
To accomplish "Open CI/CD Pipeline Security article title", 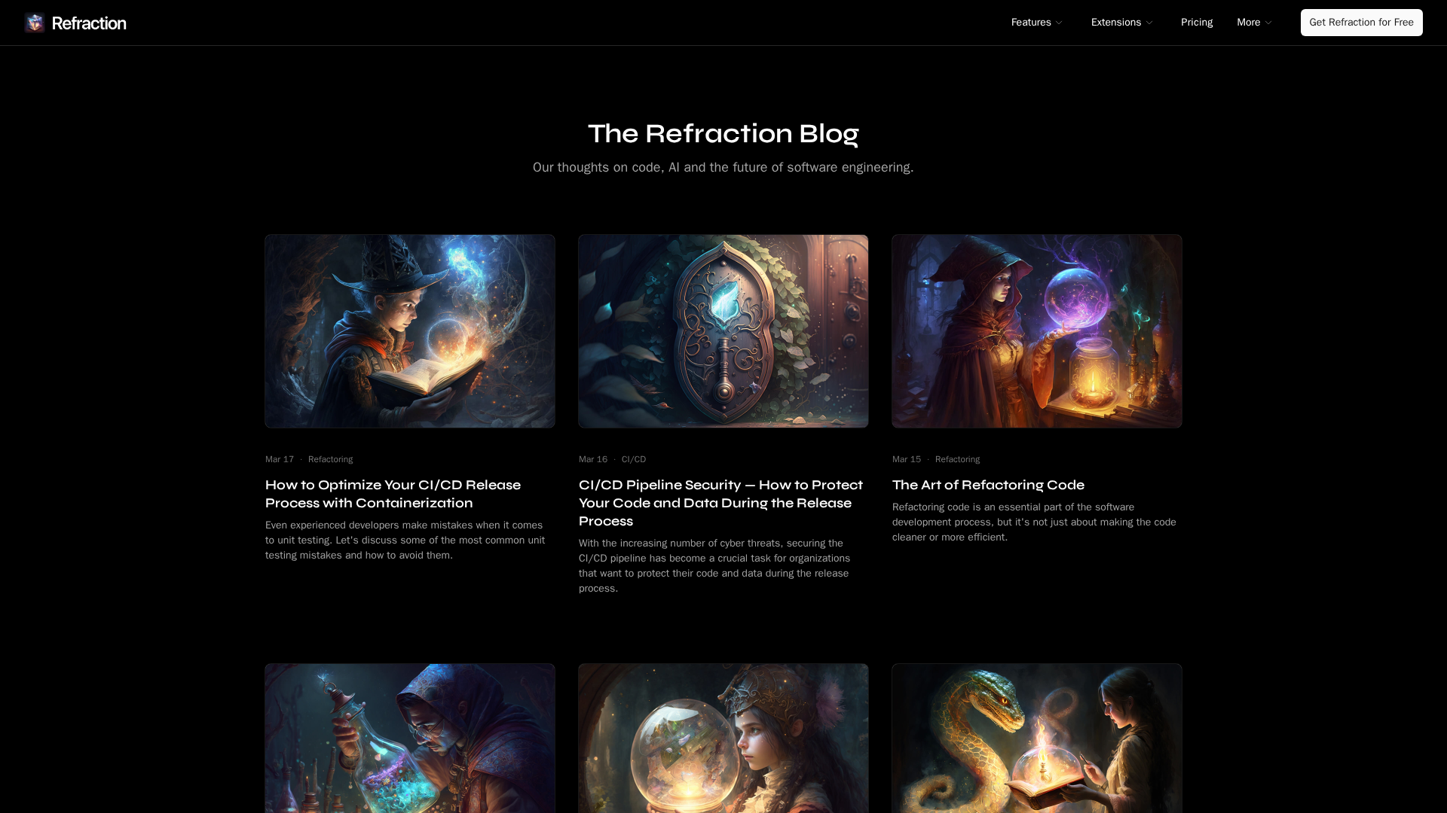I will (720, 503).
